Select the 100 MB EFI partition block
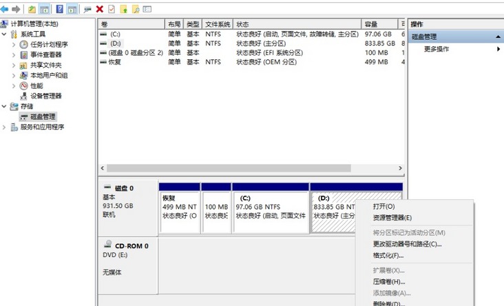The height and width of the screenshot is (306, 504). 216,208
